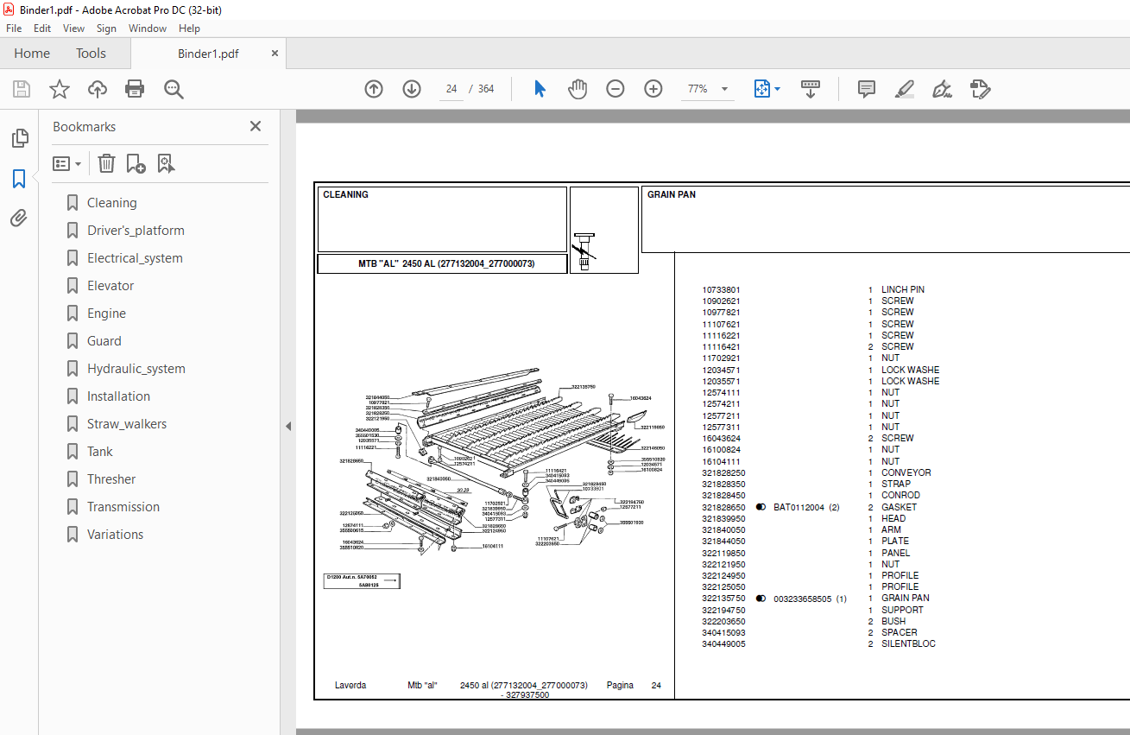Viewport: 1130px width, 735px height.
Task: Open fit page options tool
Action: pyautogui.click(x=767, y=89)
